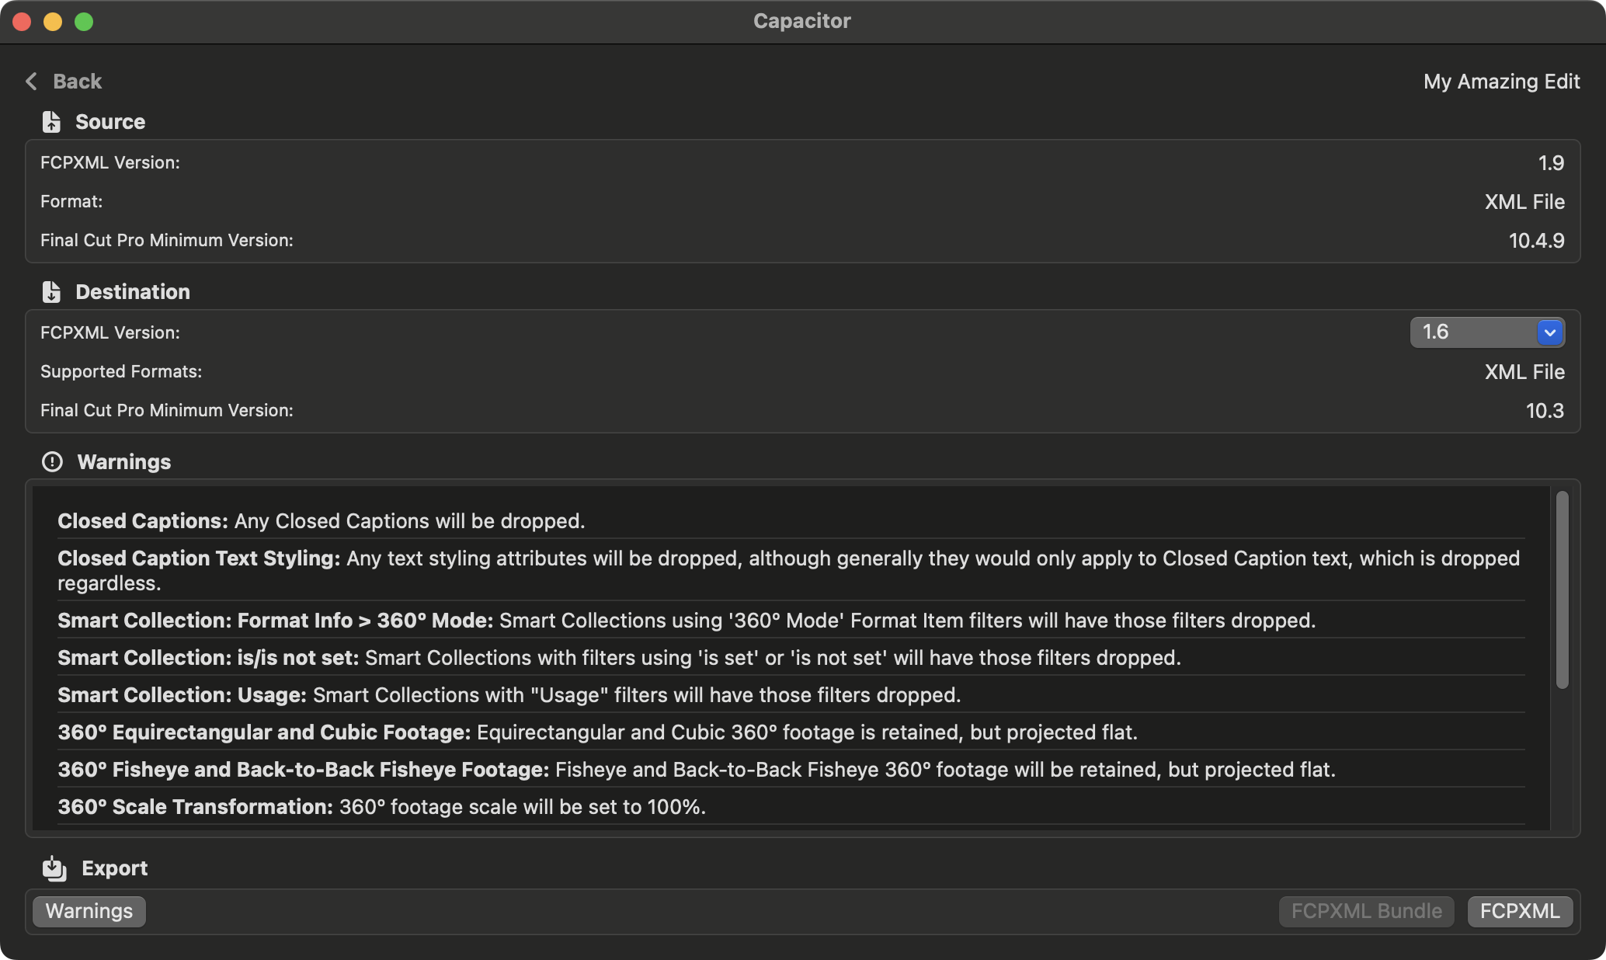Screen dimensions: 1606x960
Task: Go Back to the previous screen
Action: (77, 82)
